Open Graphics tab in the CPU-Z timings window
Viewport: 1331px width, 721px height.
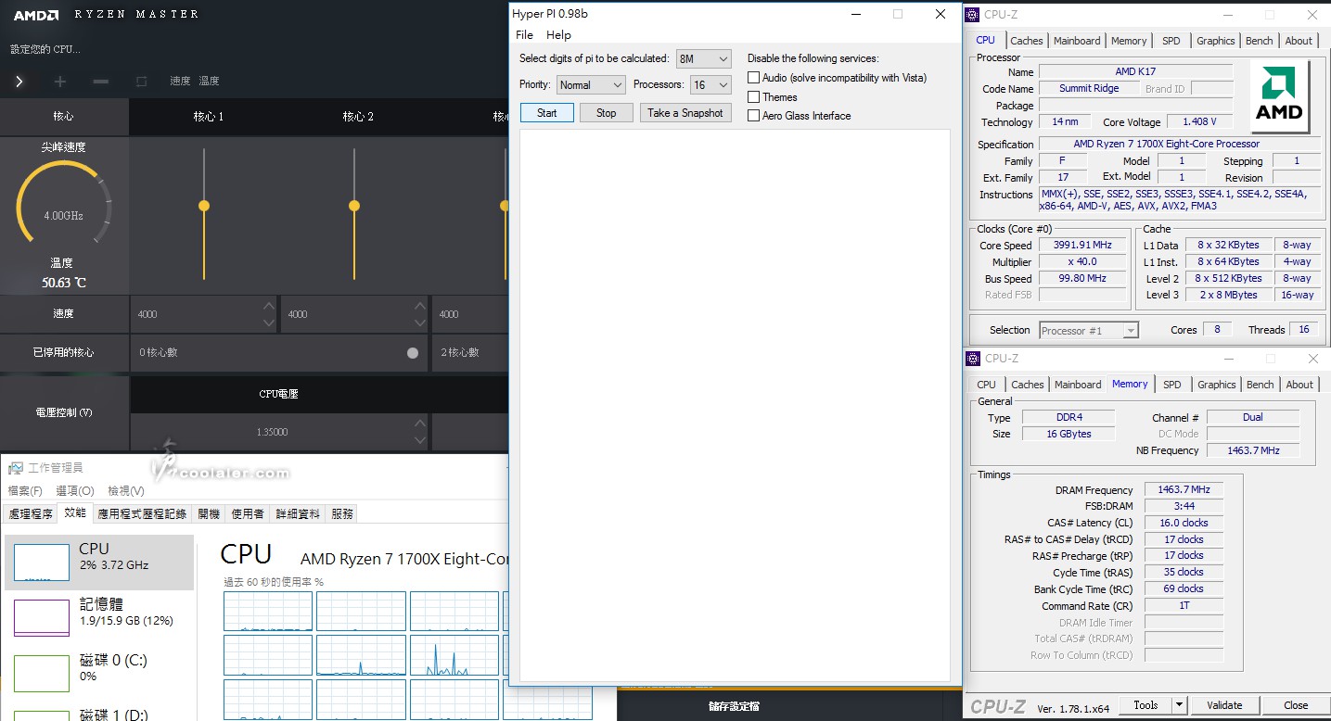pyautogui.click(x=1217, y=385)
